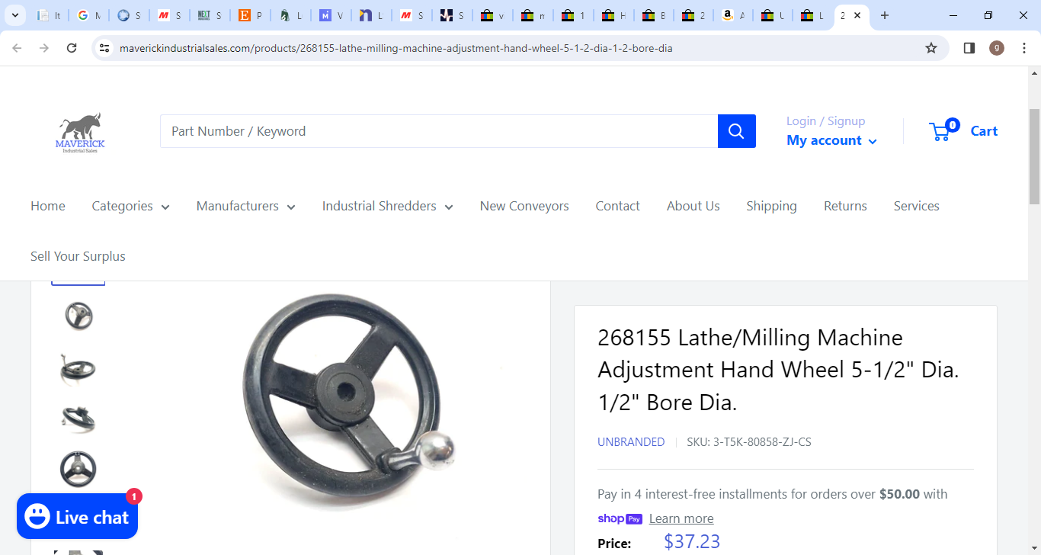The image size is (1041, 555).
Task: Expand the Industrial Shredders menu
Action: pos(387,206)
